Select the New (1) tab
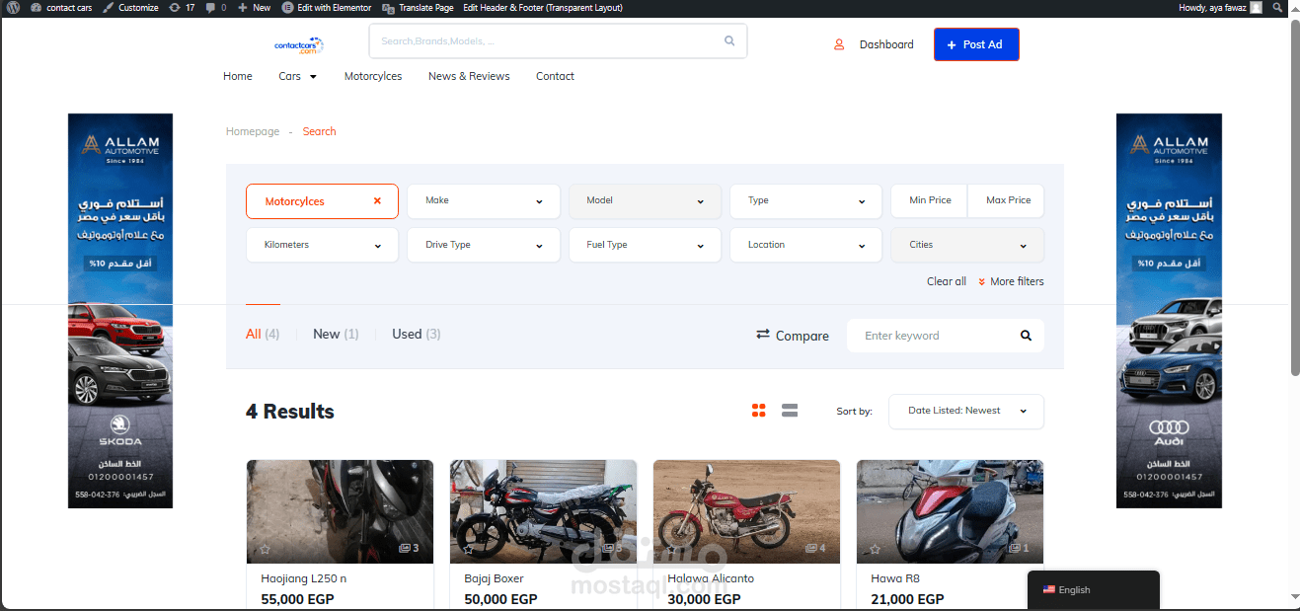 336,334
